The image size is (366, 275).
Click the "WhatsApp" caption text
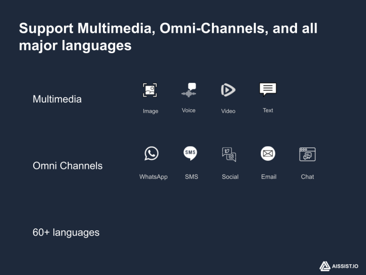tap(153, 177)
